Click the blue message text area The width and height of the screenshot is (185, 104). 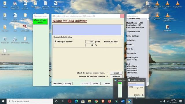pyautogui.click(x=87, y=30)
